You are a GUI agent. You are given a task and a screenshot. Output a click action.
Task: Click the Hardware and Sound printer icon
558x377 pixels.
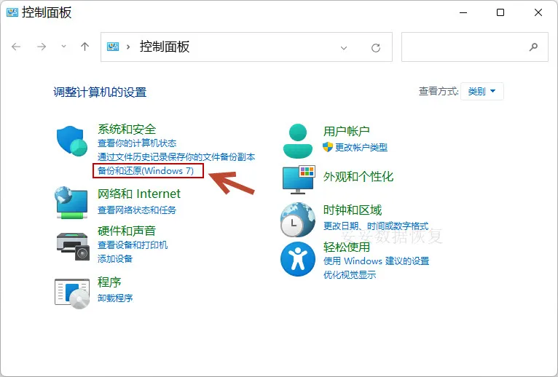[73, 246]
